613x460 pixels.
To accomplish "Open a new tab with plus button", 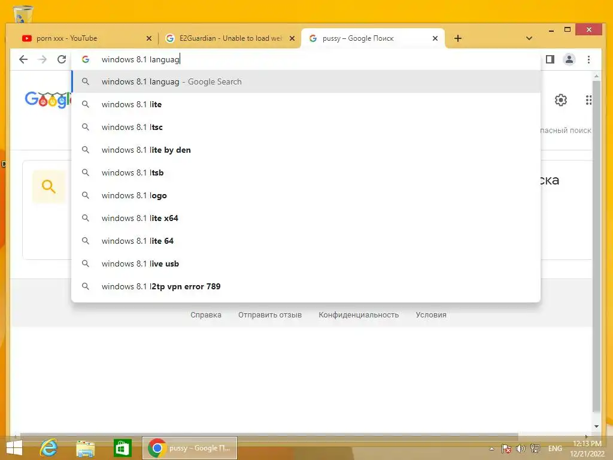I will pos(458,38).
